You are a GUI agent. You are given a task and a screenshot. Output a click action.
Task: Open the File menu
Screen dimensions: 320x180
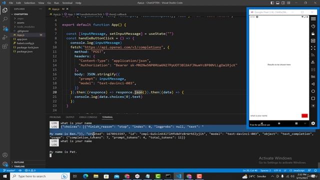[11, 3]
